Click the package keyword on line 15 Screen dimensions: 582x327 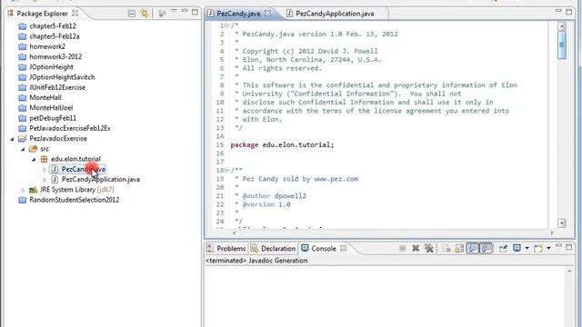245,145
